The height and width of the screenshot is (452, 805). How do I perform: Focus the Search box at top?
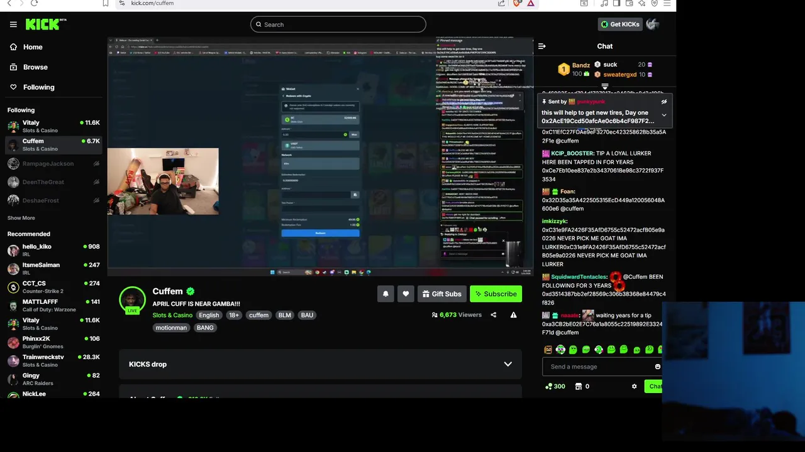[x=338, y=24]
